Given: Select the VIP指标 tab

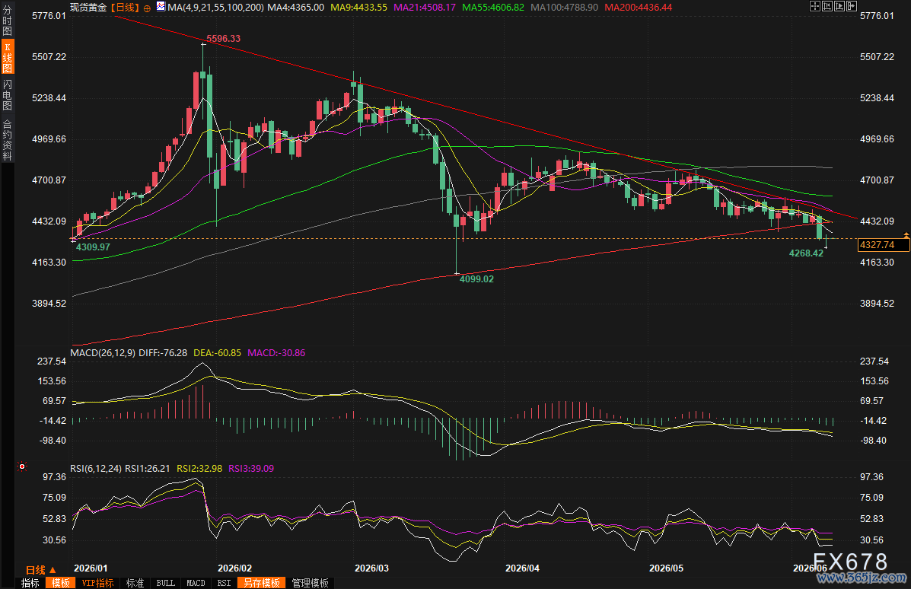Looking at the screenshot, I should coord(97,583).
